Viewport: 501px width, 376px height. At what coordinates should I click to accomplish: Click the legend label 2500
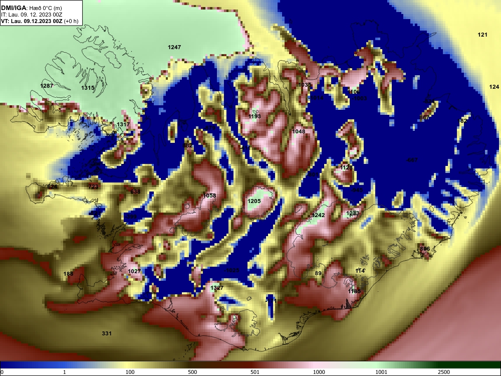point(444,372)
